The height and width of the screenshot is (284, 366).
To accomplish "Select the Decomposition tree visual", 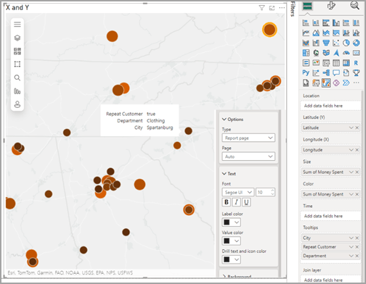I will [326, 72].
